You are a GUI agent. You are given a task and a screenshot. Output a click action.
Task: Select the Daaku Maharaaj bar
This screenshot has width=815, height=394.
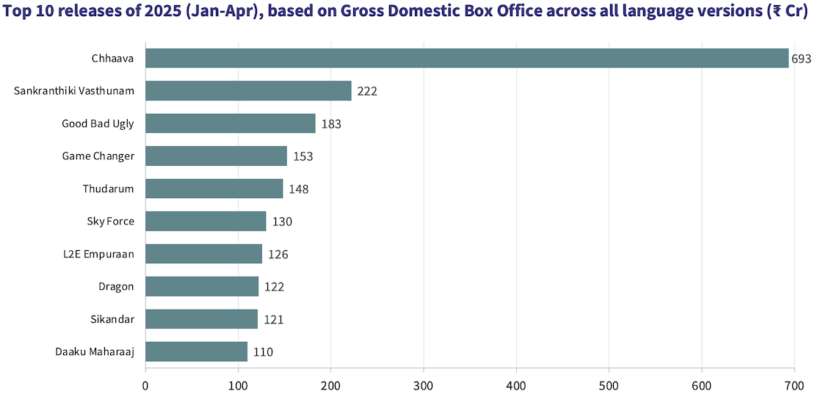[197, 351]
